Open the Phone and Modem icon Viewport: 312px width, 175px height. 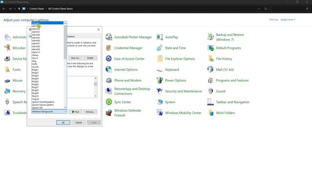click(x=109, y=80)
